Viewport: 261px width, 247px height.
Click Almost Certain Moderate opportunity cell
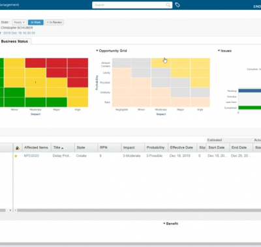(x=161, y=63)
